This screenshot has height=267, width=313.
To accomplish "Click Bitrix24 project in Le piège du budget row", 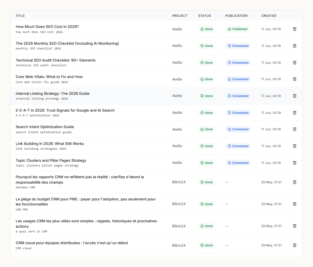I will tap(179, 204).
